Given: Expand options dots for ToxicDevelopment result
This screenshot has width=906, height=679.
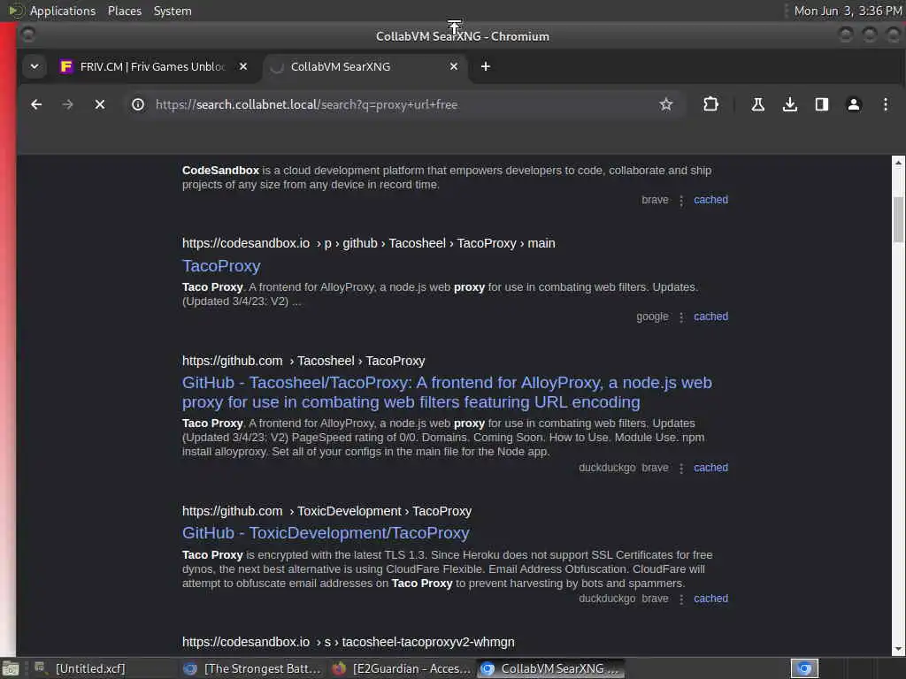Looking at the screenshot, I should (x=681, y=599).
